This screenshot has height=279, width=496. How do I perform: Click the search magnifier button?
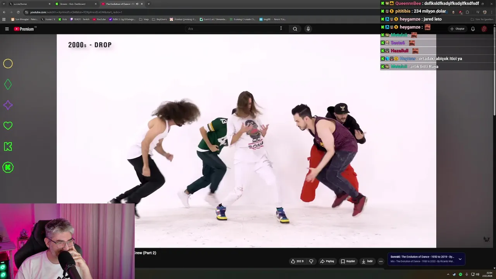coord(295,29)
